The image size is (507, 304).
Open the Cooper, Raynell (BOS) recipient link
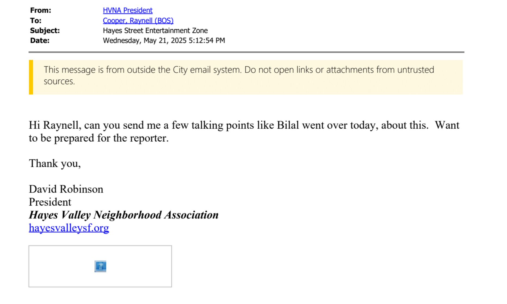[x=138, y=21]
